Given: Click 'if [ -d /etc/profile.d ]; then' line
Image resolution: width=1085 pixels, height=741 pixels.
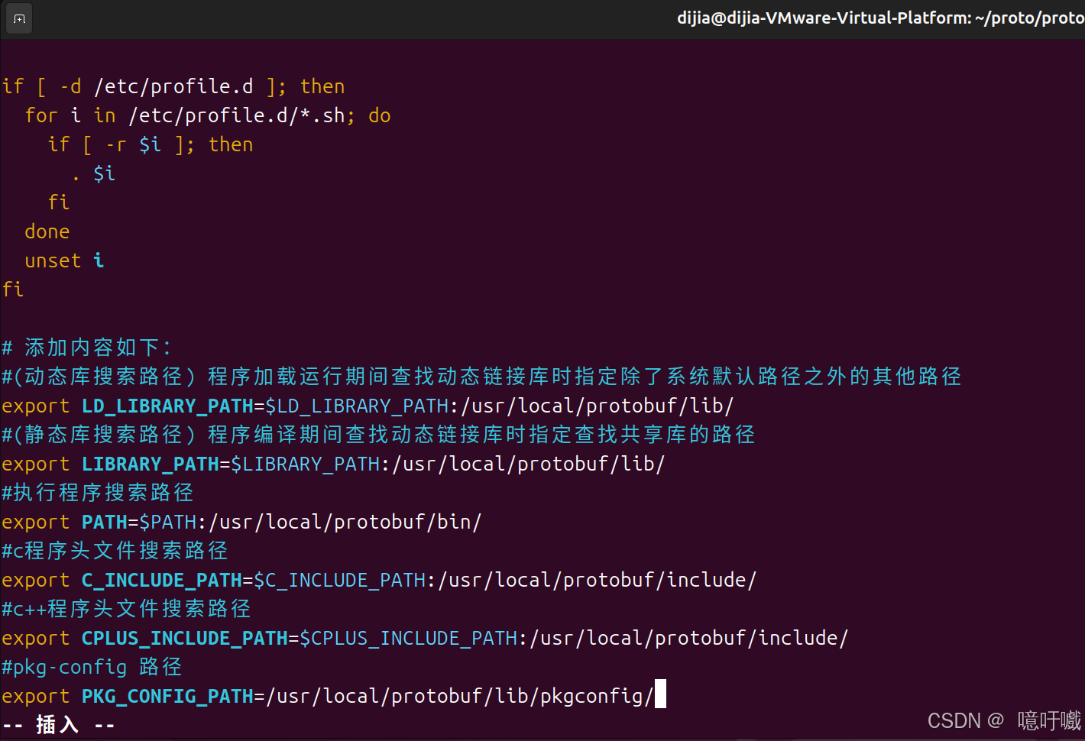Looking at the screenshot, I should [x=173, y=86].
